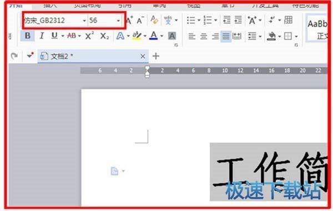Screen dimensions: 333x211
Task: Decrease font size with the A- icon
Action: (x=140, y=21)
